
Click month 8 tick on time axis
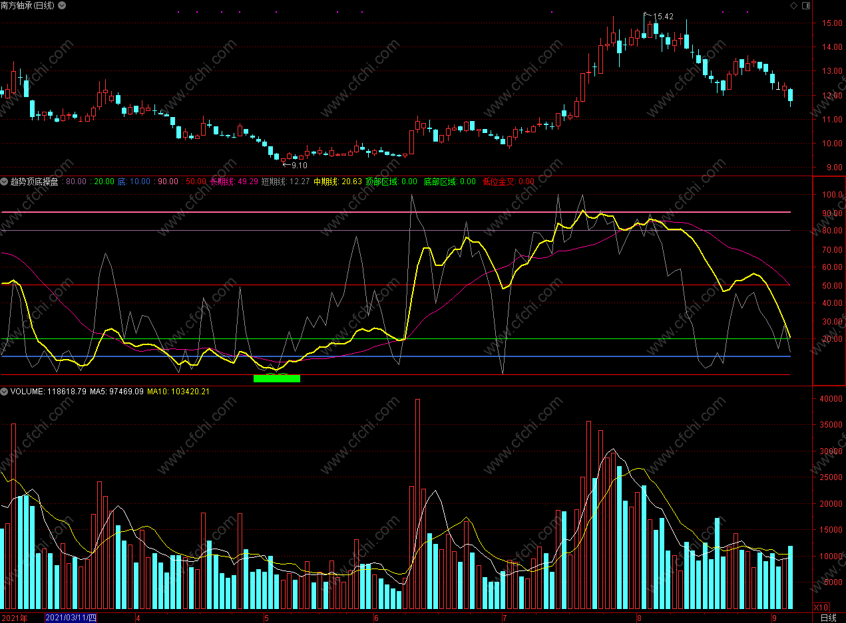639,618
